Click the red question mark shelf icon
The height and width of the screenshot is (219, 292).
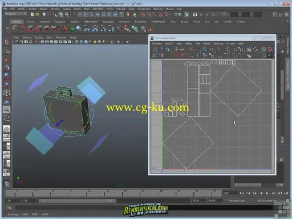pos(23,29)
